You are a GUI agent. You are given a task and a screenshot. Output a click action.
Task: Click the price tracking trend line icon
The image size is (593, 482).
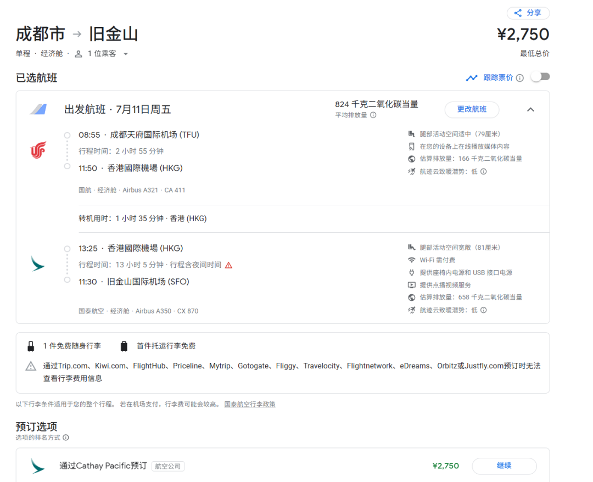click(472, 78)
